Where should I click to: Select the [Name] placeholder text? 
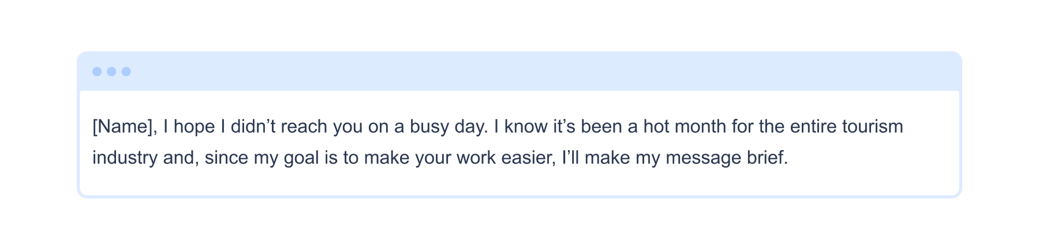[x=123, y=126]
